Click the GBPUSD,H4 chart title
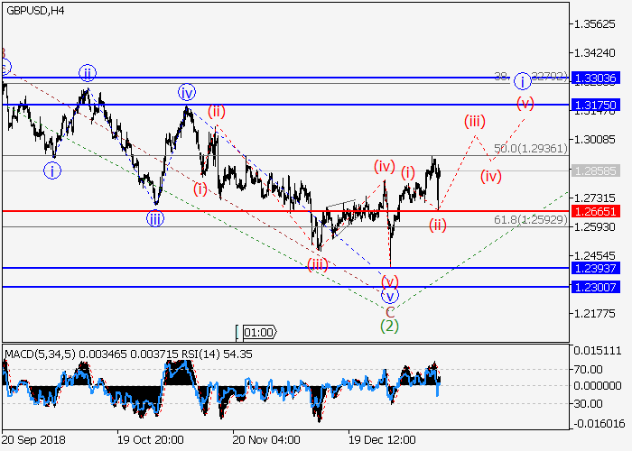This screenshot has width=632, height=451. pos(36,10)
